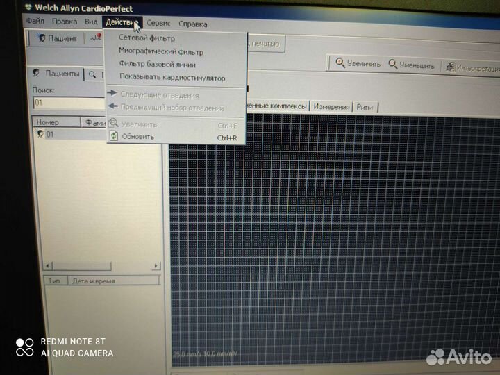This screenshot has height=375, width=500.
Task: Click the patient icon in row 01
Action: (x=40, y=134)
